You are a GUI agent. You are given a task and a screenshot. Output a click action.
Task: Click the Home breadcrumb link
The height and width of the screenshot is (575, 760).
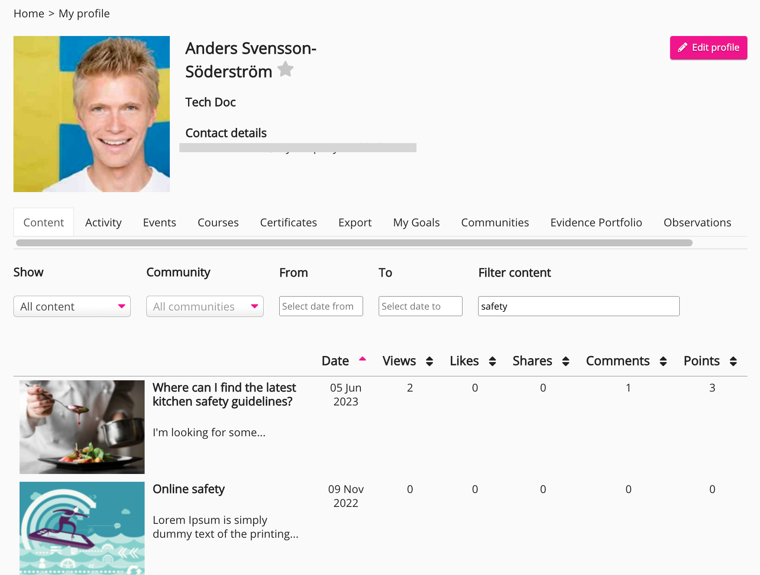pyautogui.click(x=29, y=13)
